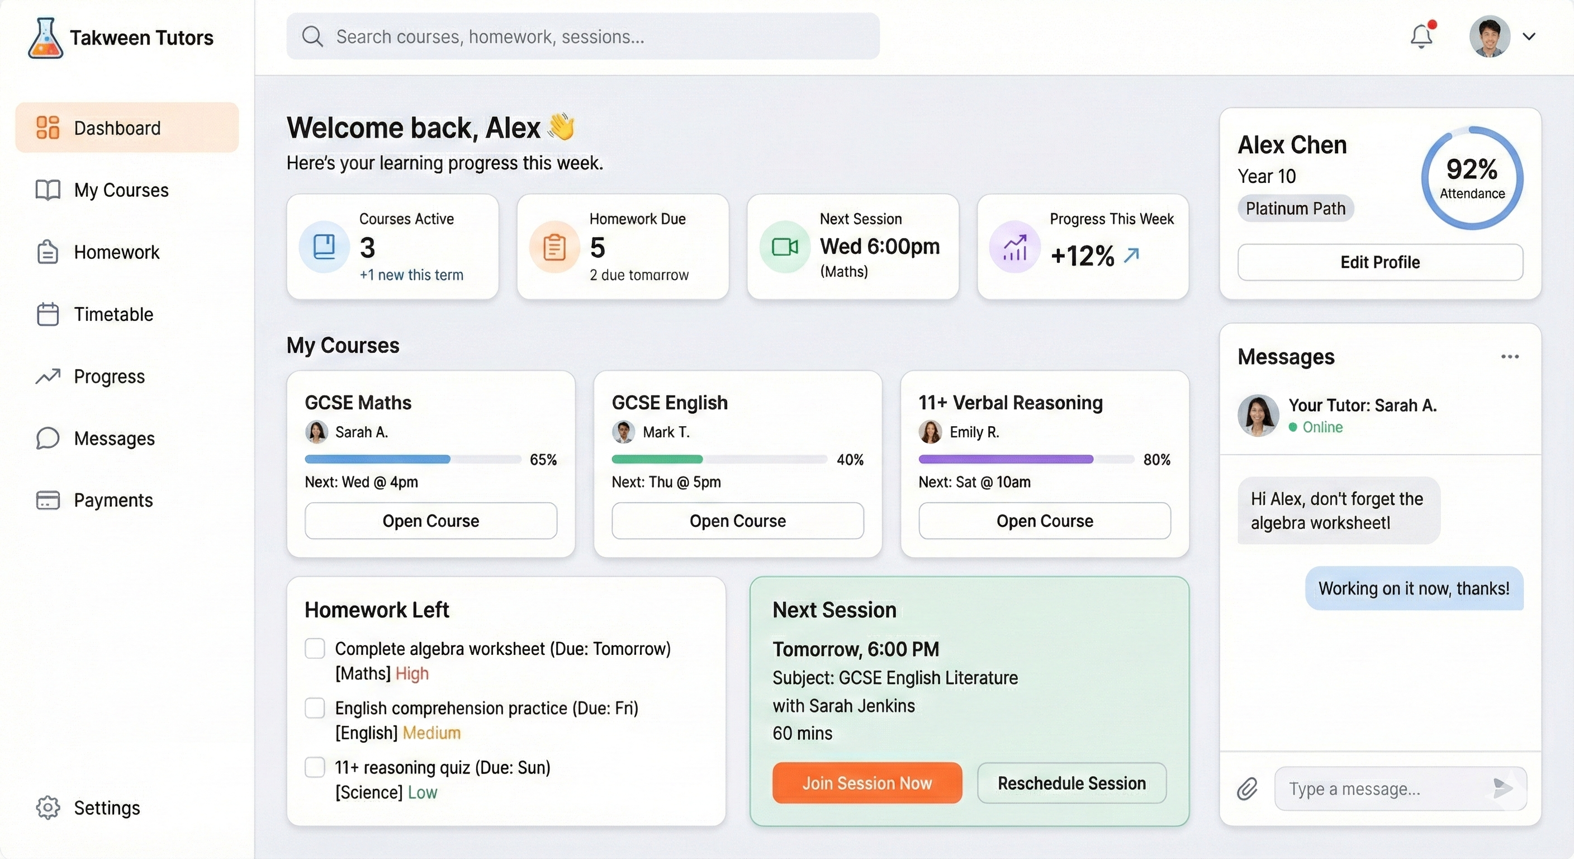Screen dimensions: 1574x859
Task: Click the notification bell icon
Action: pyautogui.click(x=1421, y=37)
